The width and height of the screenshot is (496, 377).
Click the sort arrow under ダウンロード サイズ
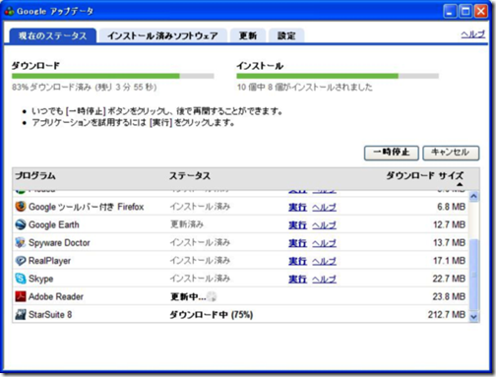pyautogui.click(x=460, y=184)
